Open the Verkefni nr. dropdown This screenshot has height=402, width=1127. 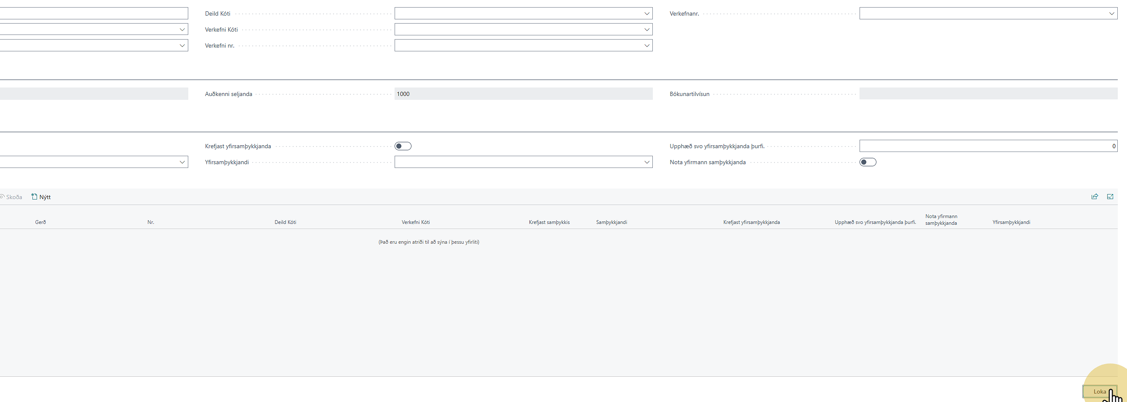646,45
